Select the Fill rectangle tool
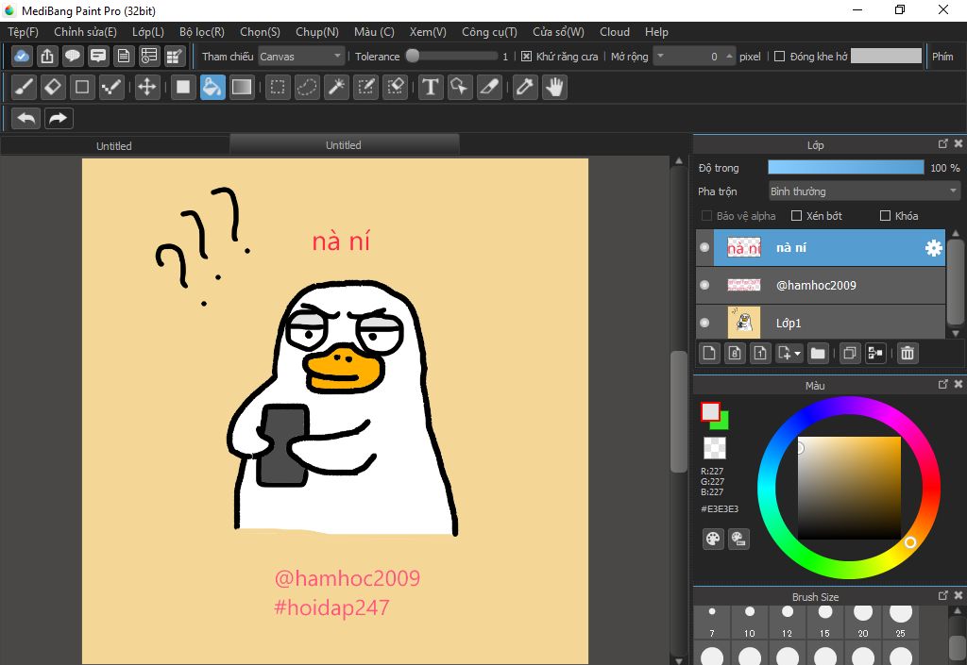 [182, 87]
